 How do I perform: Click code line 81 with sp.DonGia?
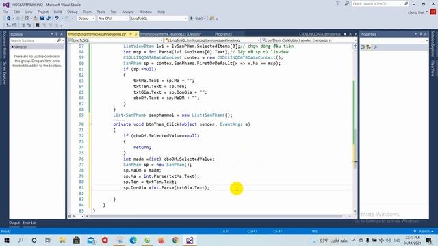[166, 188]
